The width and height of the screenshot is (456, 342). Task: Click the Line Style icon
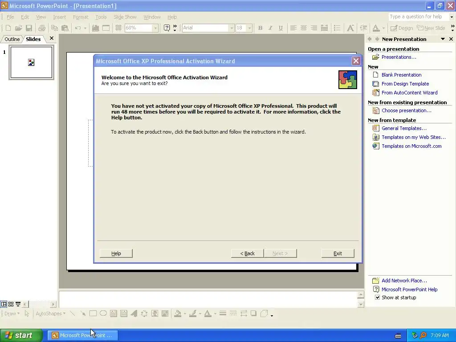223,313
